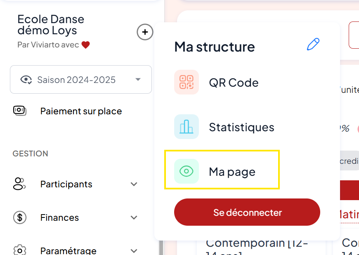The image size is (359, 255).
Task: Open the Saison 2024-2025 dropdown
Action: tap(138, 80)
